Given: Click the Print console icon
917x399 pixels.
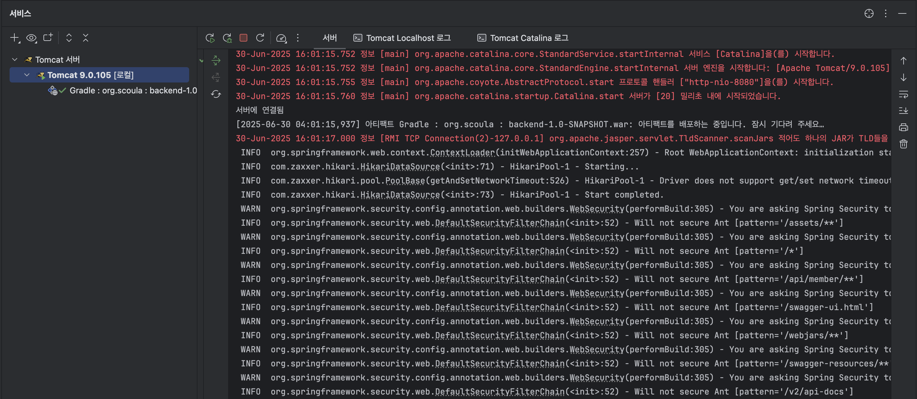Looking at the screenshot, I should pos(904,128).
